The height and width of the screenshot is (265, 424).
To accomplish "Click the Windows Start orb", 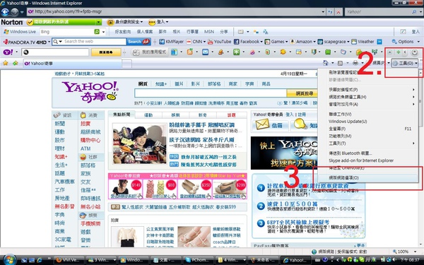I will click(x=10, y=260).
